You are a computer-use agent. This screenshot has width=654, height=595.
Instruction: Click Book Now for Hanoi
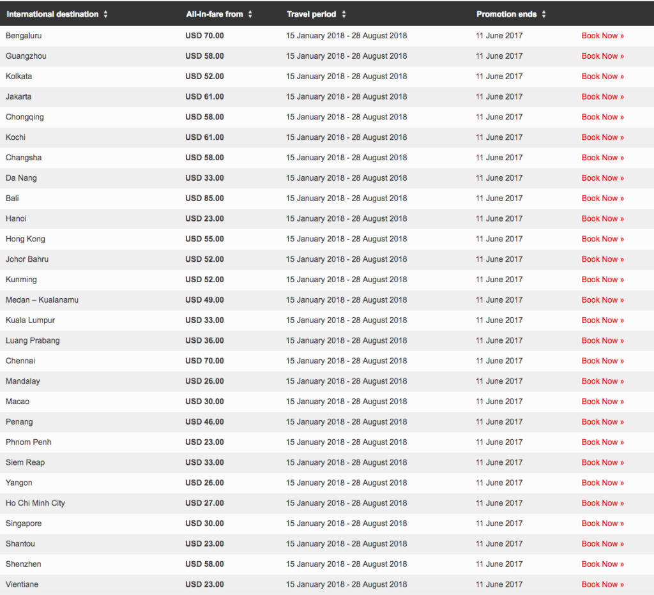[x=602, y=219]
